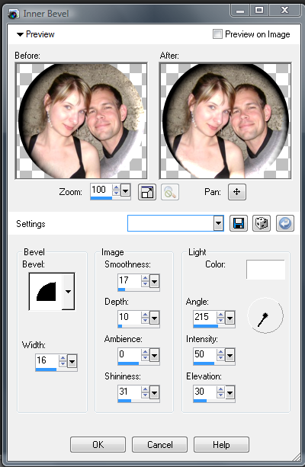Collapse the Preview section triangle

(x=20, y=34)
